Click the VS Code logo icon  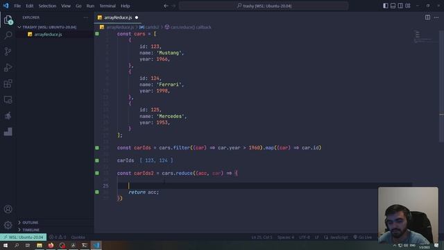(x=6, y=6)
